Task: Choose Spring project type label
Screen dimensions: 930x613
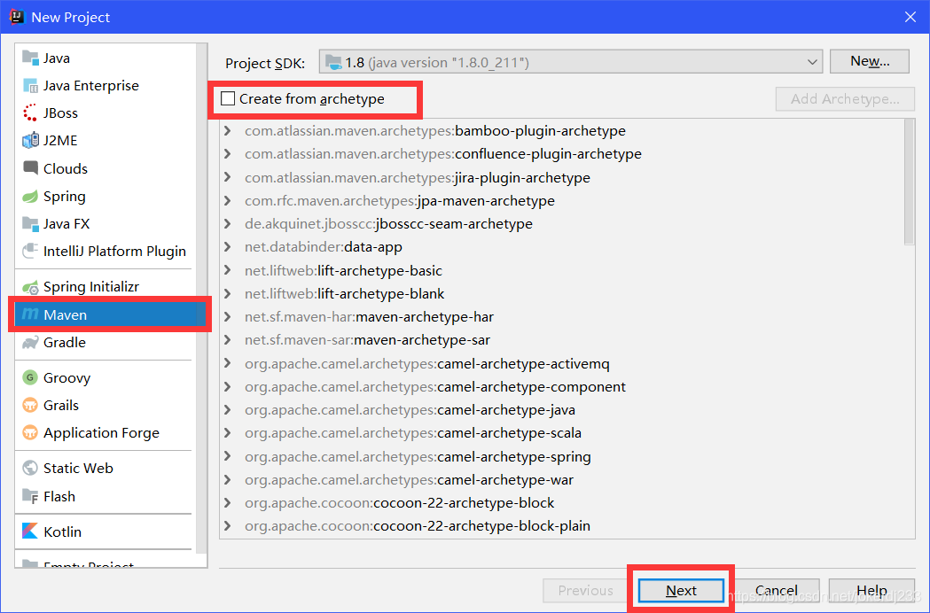Action: (64, 197)
